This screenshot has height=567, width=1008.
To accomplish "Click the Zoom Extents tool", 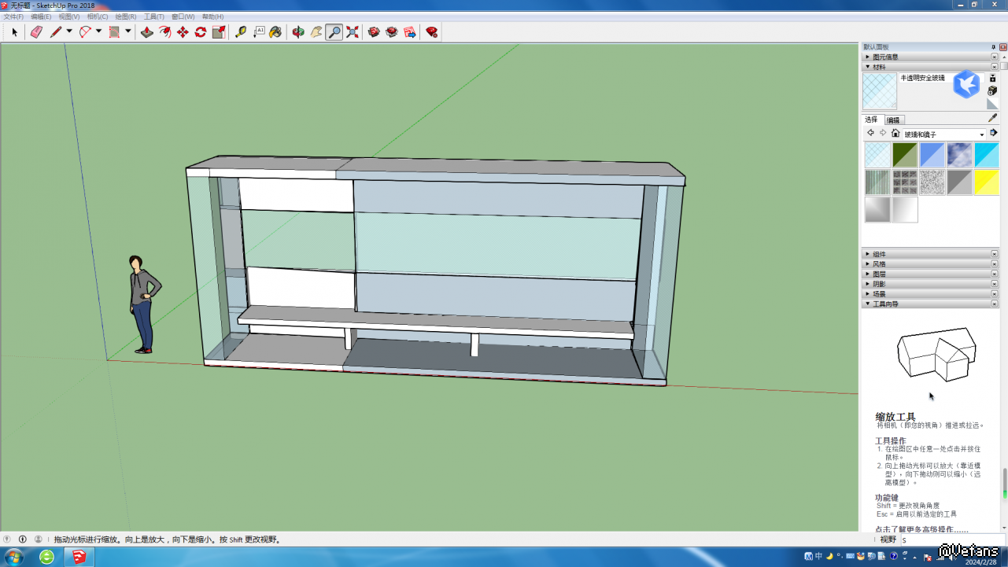I will pyautogui.click(x=353, y=32).
